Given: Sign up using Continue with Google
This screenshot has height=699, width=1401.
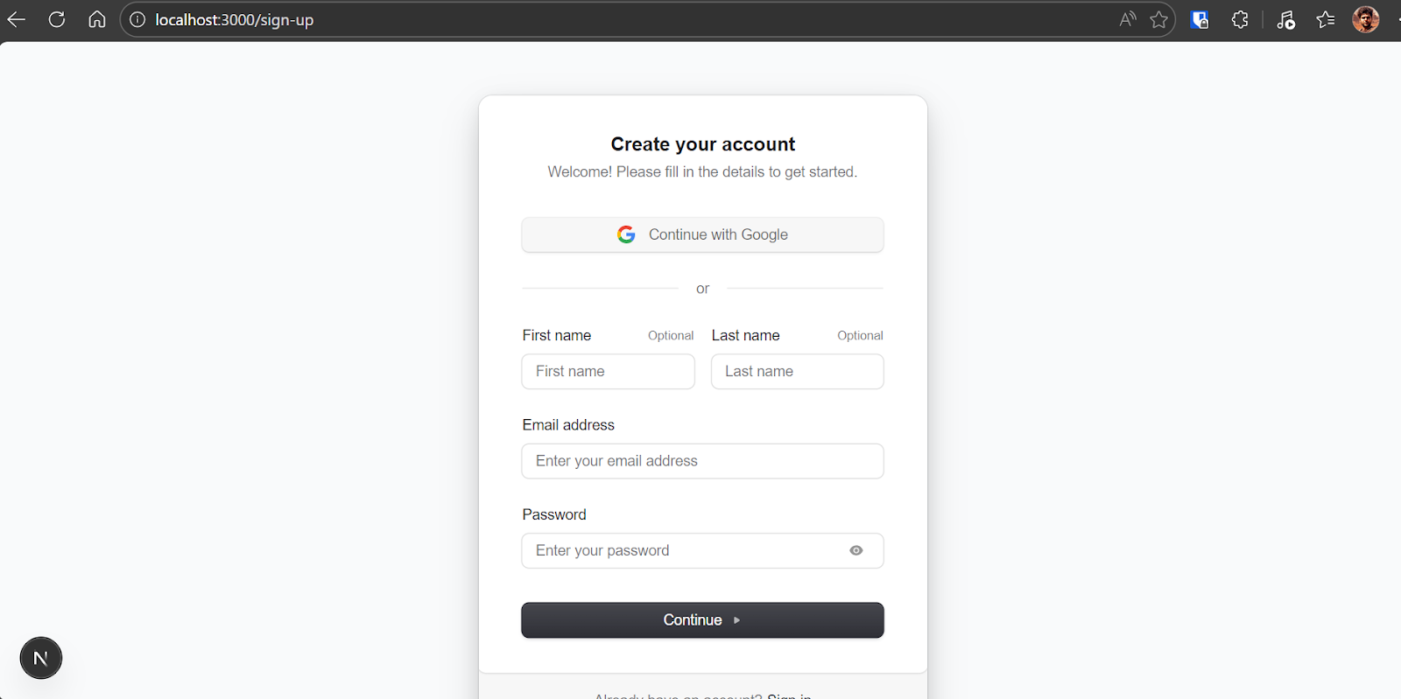Looking at the screenshot, I should (702, 234).
